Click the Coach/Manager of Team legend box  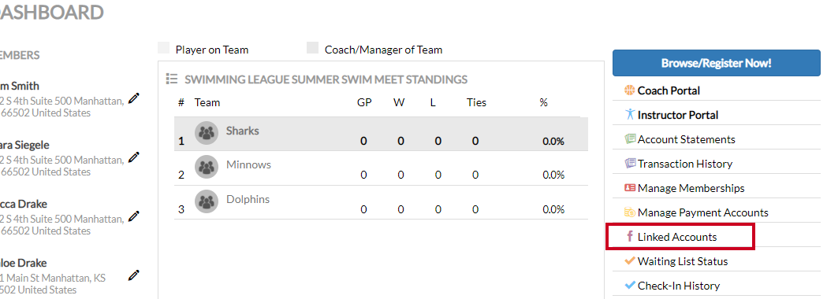tap(313, 49)
